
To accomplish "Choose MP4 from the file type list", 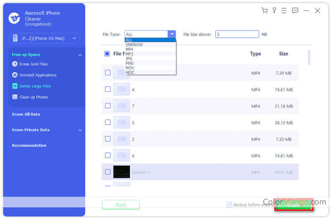I will pos(130,49).
